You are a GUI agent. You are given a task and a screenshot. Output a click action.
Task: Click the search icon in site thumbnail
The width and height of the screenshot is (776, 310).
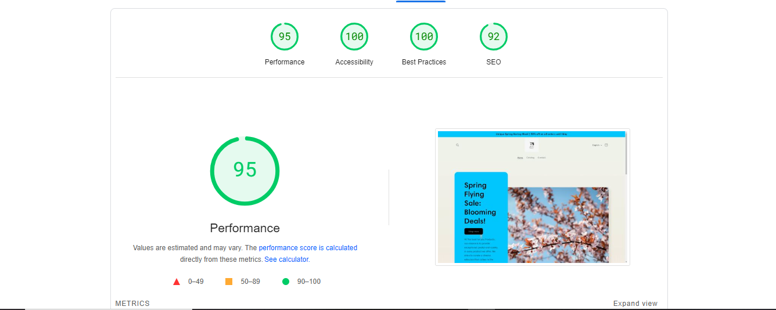coord(457,145)
